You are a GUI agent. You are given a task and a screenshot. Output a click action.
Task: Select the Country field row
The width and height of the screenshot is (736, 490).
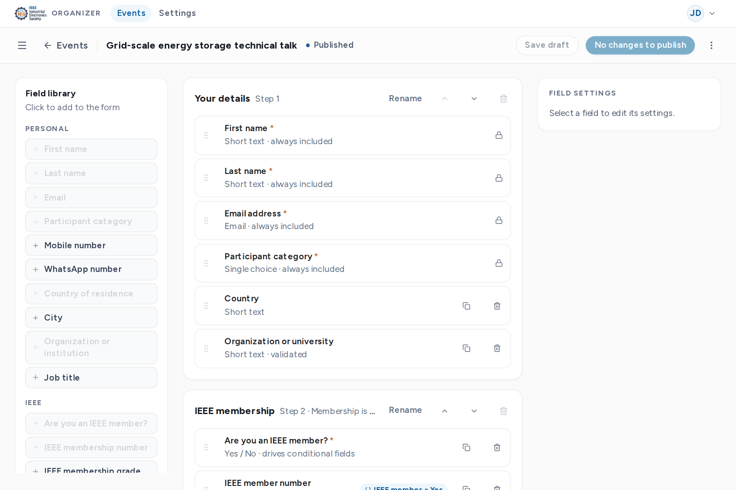pos(352,306)
